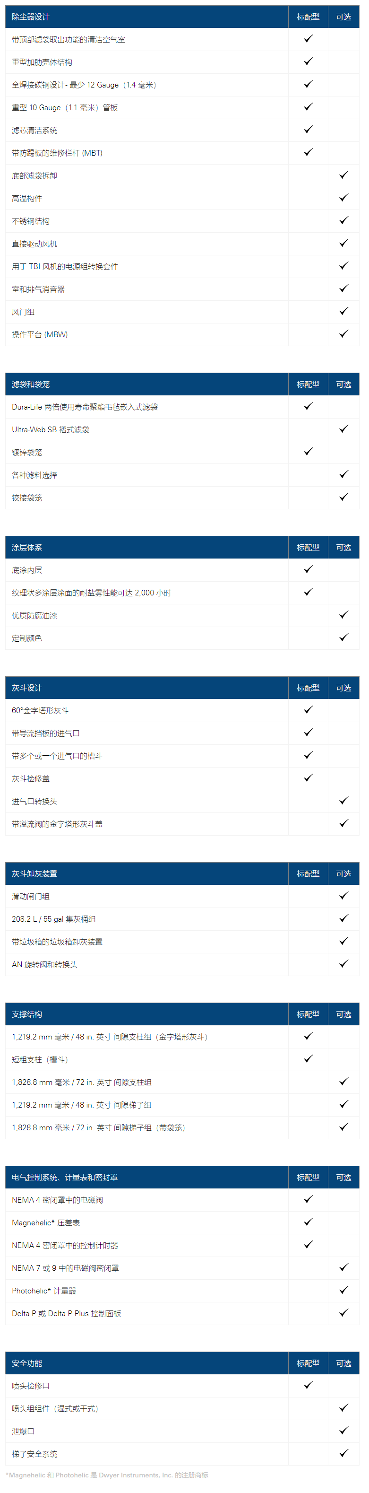Click the Dwyer Instruments trademark footnote
This screenshot has width=369, height=1493.
[107, 1475]
